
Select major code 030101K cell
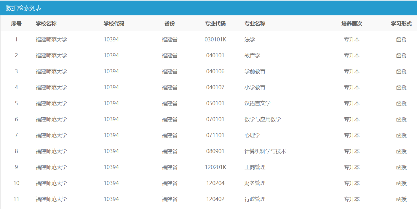[x=215, y=40]
